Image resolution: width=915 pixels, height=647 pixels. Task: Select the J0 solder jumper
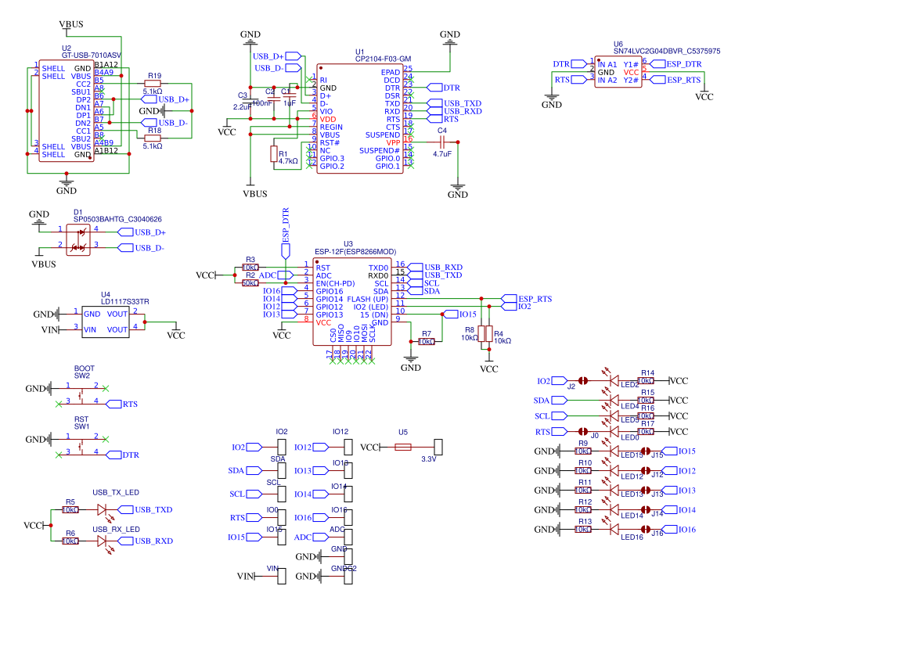(x=582, y=432)
